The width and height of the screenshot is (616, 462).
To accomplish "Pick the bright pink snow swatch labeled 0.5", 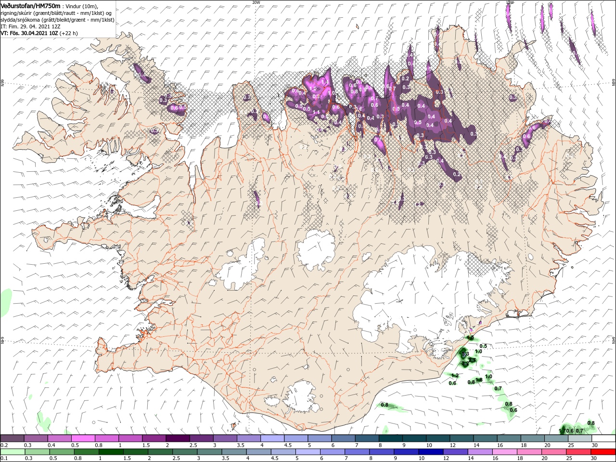I will pyautogui.click(x=83, y=438).
